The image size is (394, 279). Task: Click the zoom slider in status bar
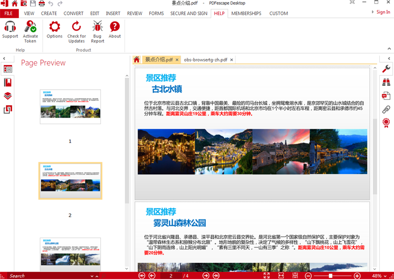click(x=331, y=276)
